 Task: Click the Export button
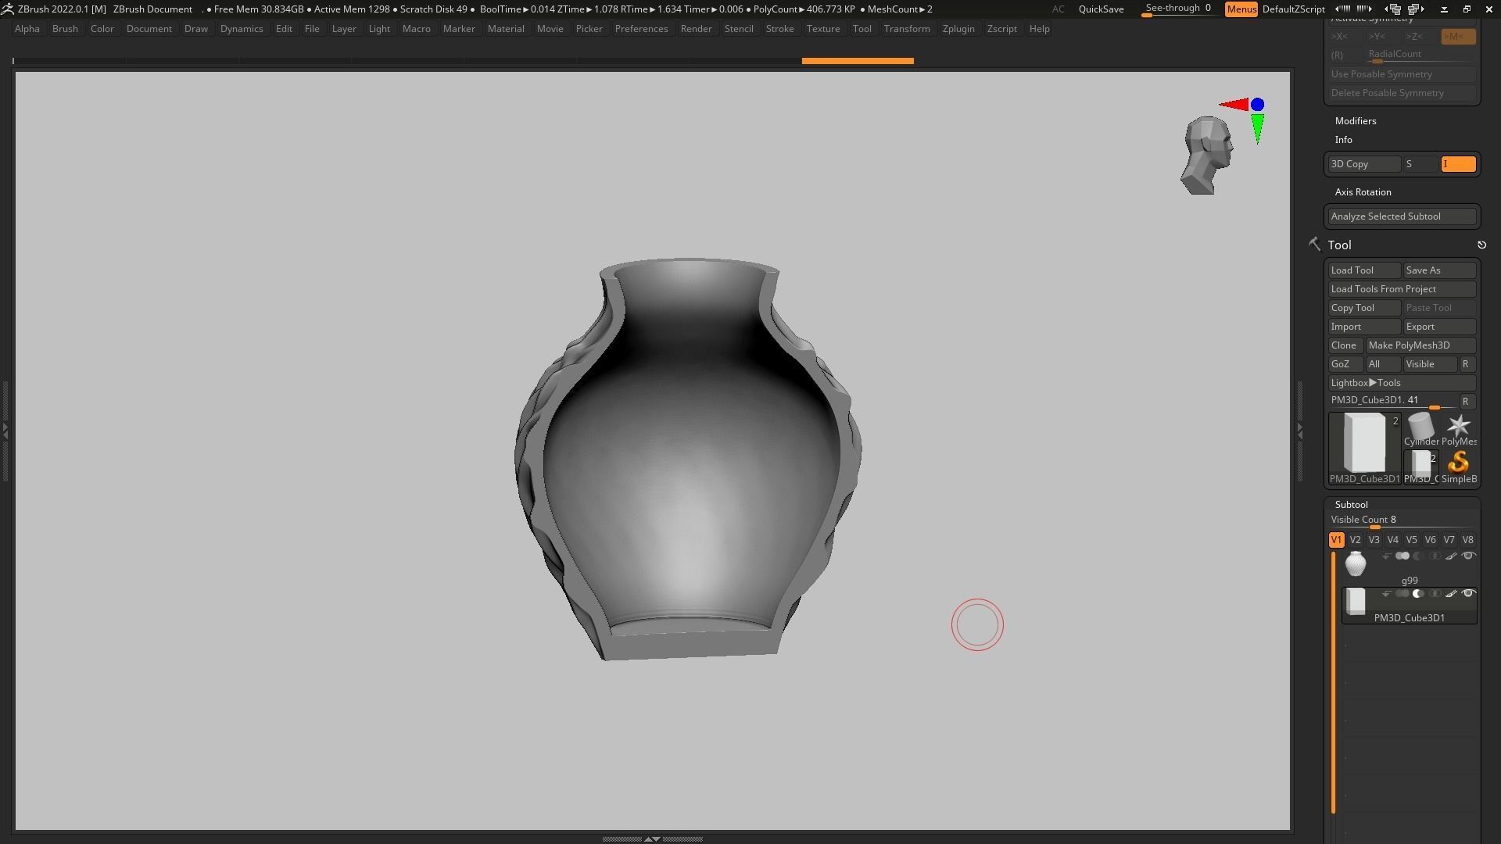tap(1439, 327)
